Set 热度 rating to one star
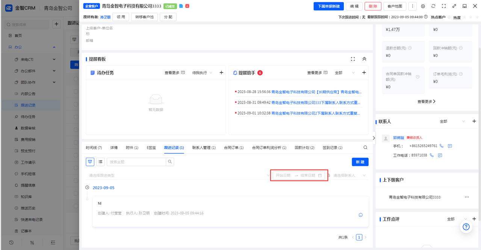 (465, 17)
